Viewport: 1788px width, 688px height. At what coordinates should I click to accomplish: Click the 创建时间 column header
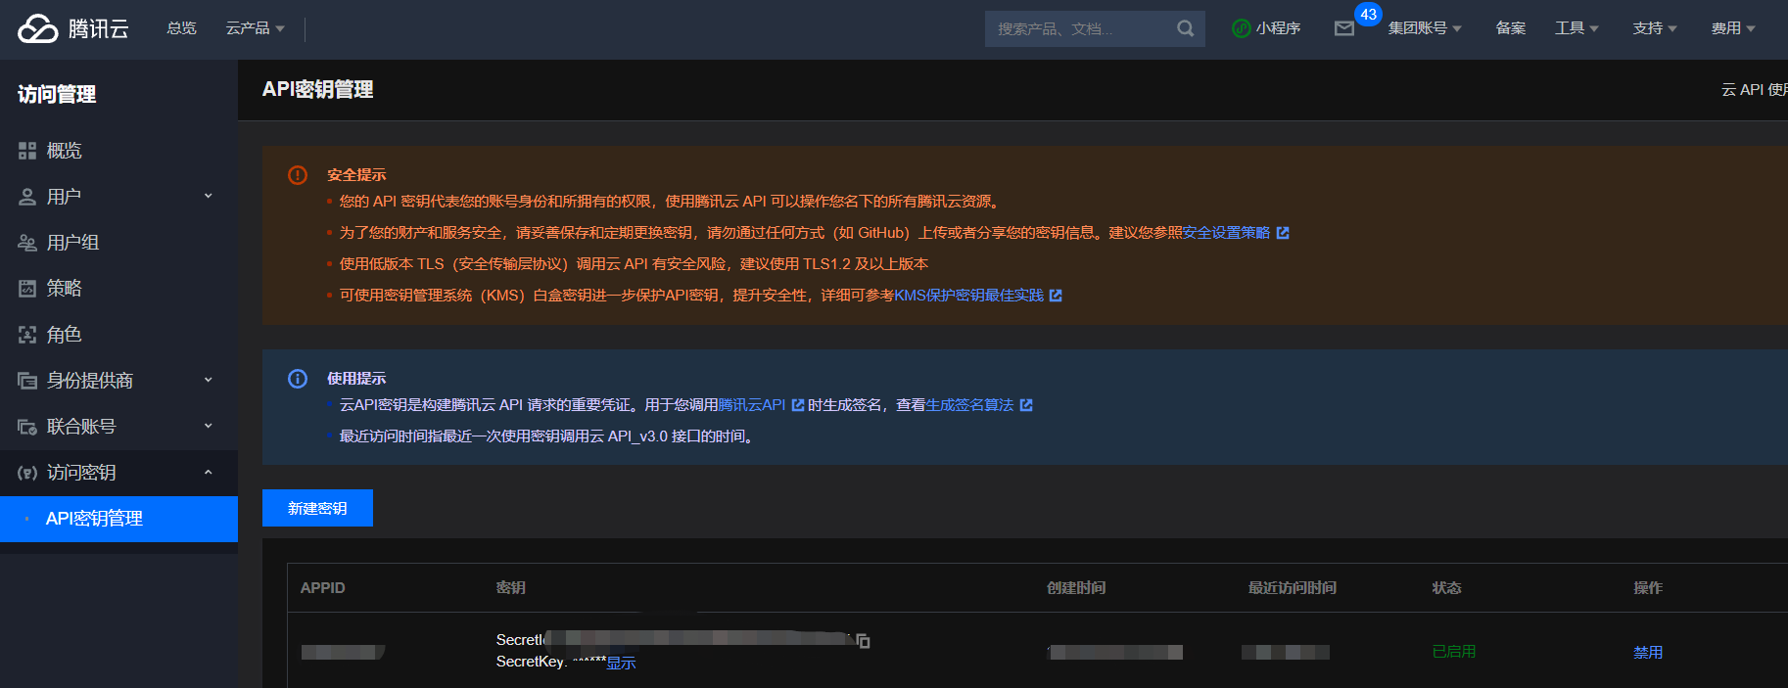1076,588
